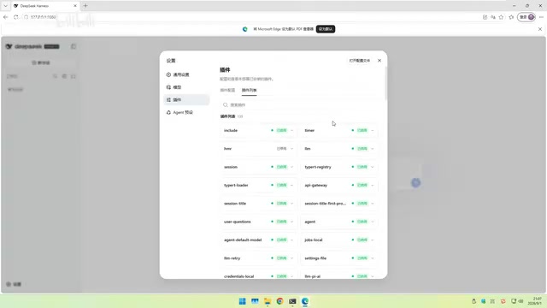The width and height of the screenshot is (547, 308).
Task: Click the enabled badge of include plugin
Action: [281, 130]
